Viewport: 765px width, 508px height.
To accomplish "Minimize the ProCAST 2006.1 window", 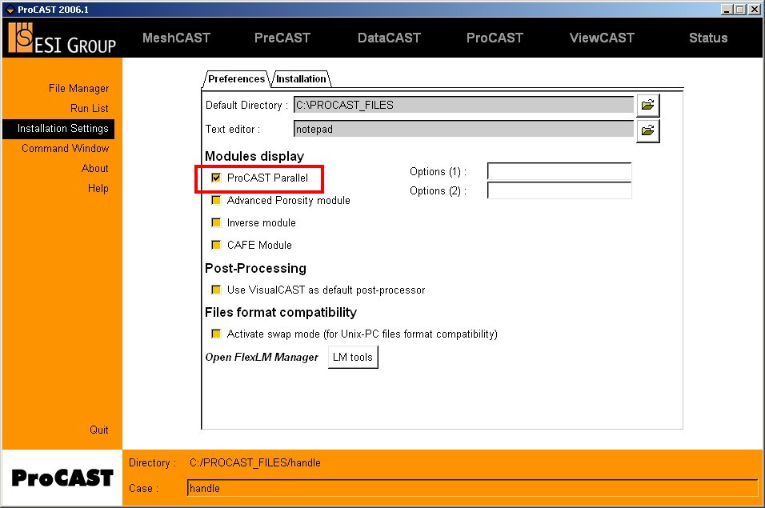I will point(727,10).
